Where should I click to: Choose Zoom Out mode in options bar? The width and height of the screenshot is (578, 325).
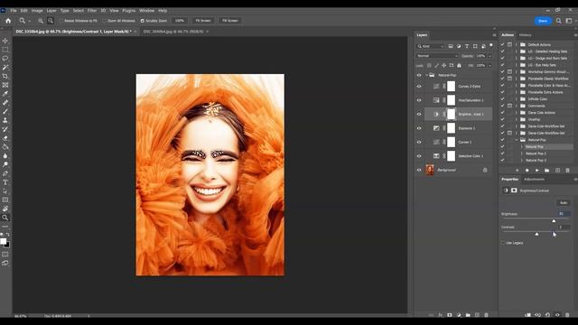pyautogui.click(x=51, y=21)
